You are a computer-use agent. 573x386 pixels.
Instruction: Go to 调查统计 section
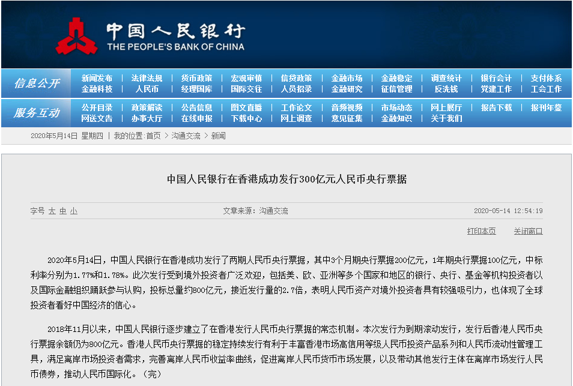tap(446, 78)
